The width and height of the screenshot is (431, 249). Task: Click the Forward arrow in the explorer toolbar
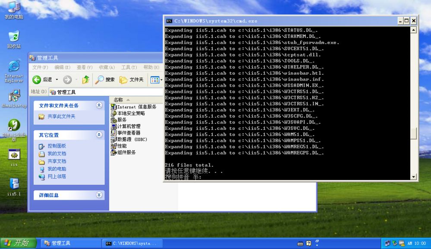click(x=67, y=80)
